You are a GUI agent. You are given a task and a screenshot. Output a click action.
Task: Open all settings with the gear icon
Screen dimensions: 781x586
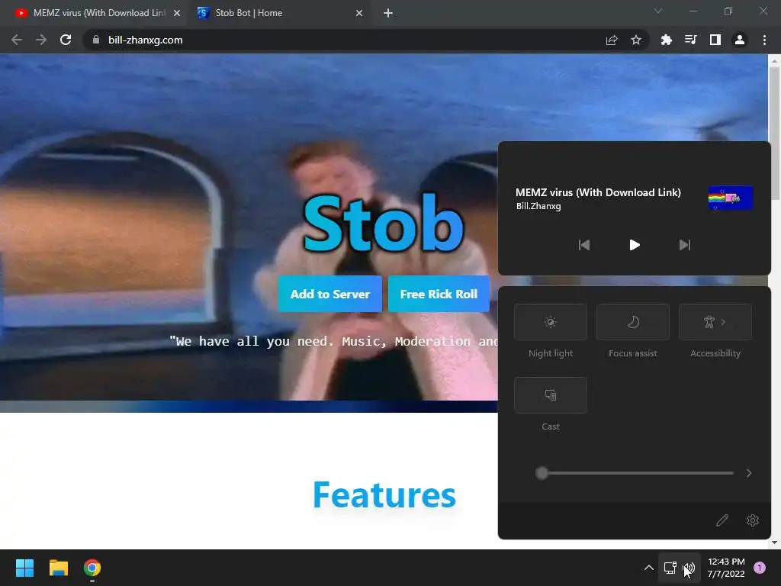point(753,520)
